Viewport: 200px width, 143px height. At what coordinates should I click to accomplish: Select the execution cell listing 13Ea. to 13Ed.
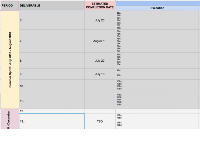click(x=158, y=121)
